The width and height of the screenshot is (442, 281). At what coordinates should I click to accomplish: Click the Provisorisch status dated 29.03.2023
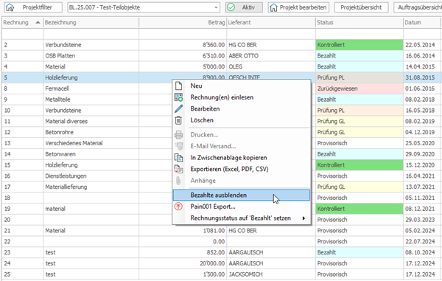click(x=359, y=220)
